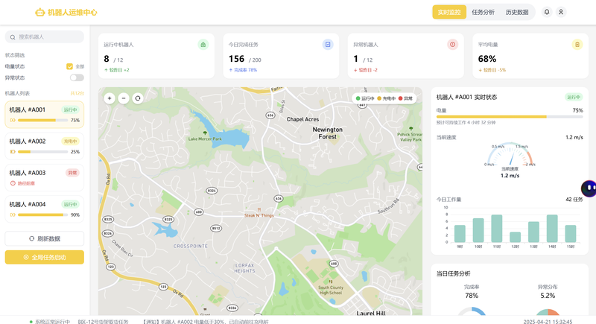The width and height of the screenshot is (596, 324).
Task: Click the 共12台 robot count label
Action: click(x=77, y=93)
